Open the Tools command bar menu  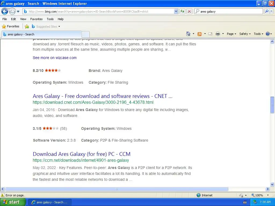(x=258, y=34)
